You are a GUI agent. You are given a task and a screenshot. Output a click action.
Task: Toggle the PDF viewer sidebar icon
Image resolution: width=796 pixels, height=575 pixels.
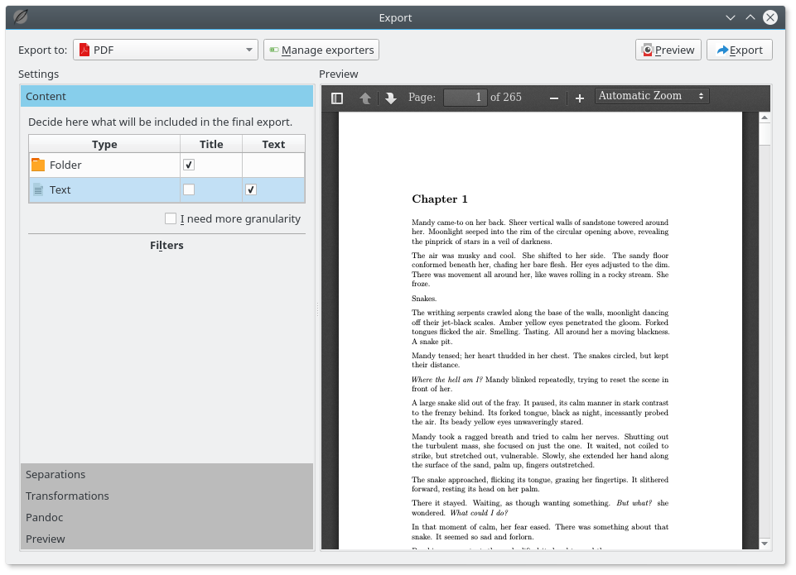[x=337, y=98]
